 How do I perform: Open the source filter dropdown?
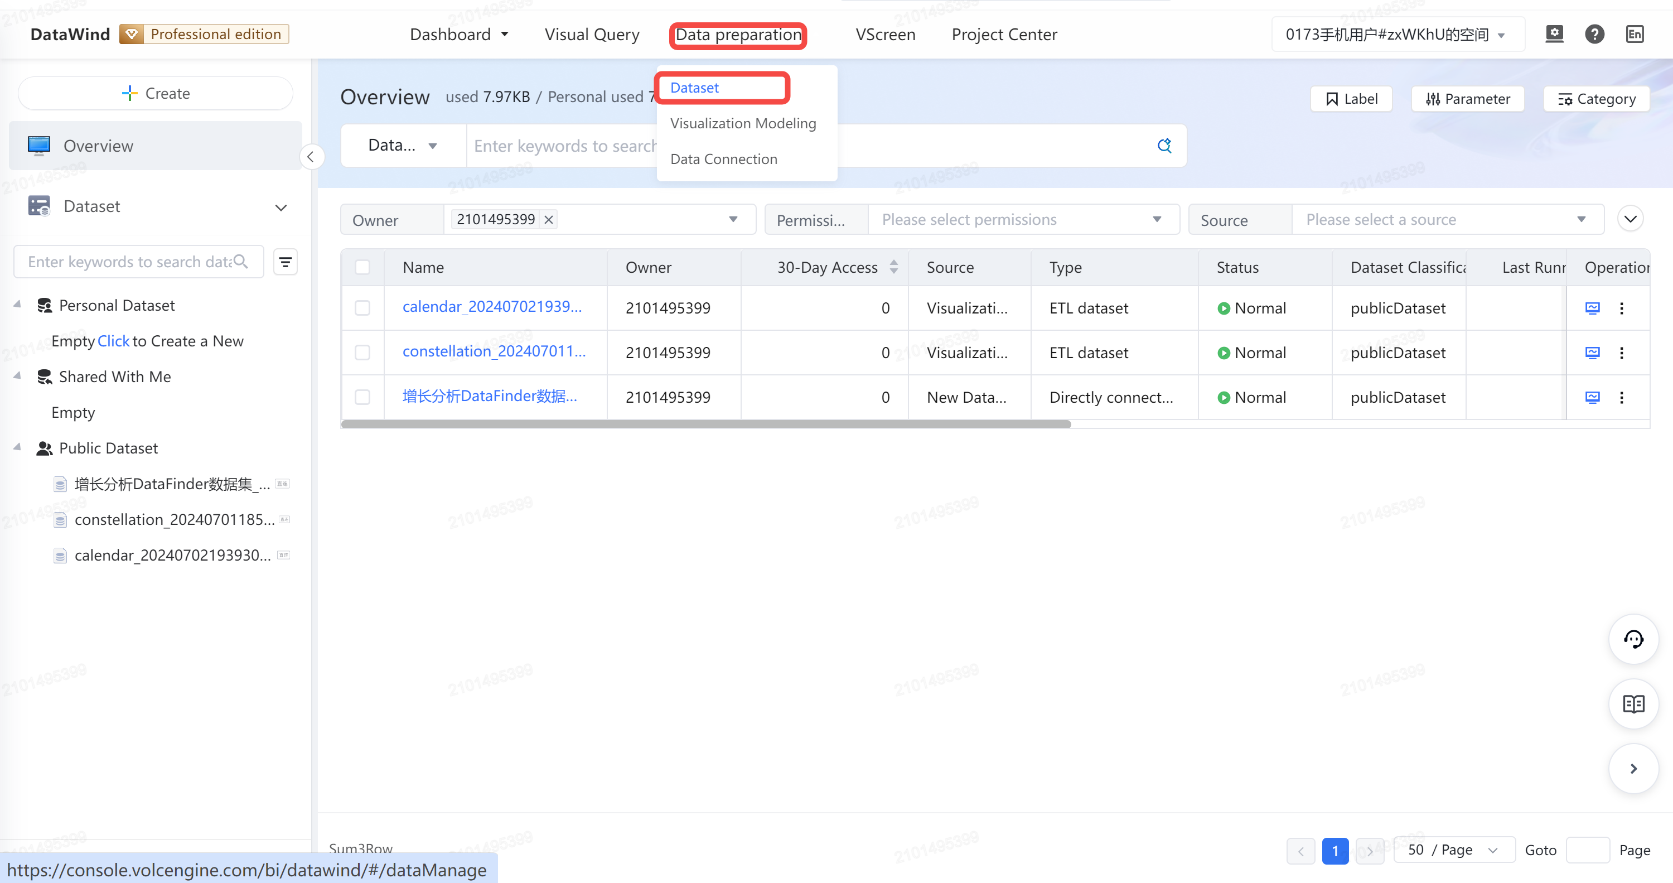tap(1447, 220)
